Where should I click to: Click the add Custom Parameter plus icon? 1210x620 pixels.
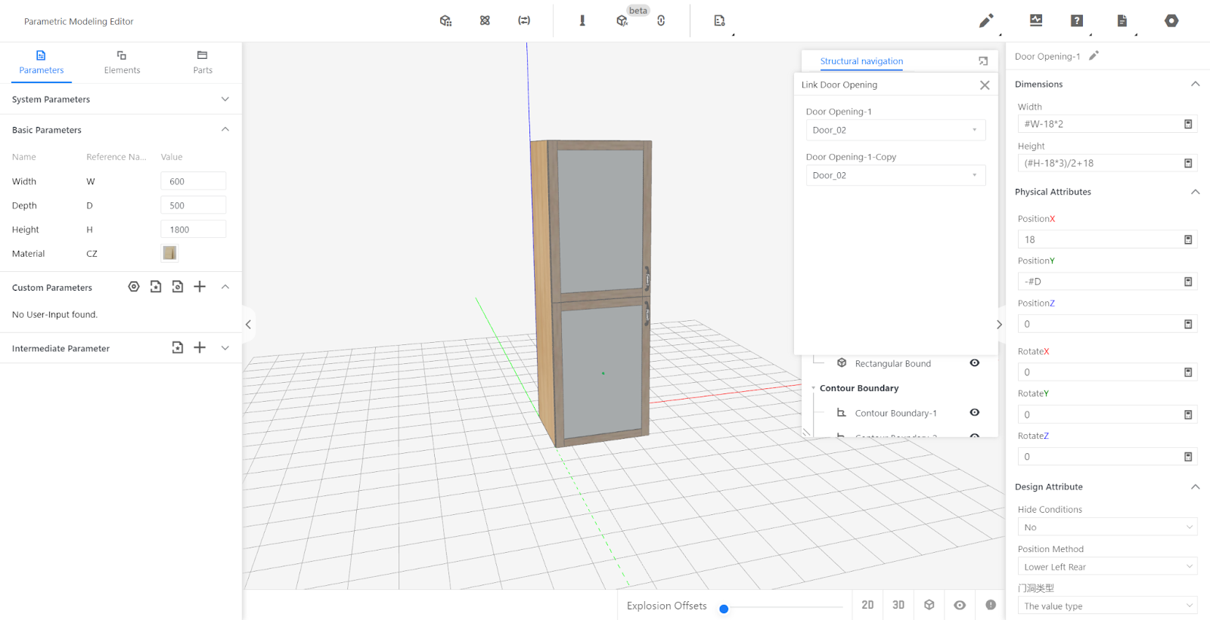(200, 287)
